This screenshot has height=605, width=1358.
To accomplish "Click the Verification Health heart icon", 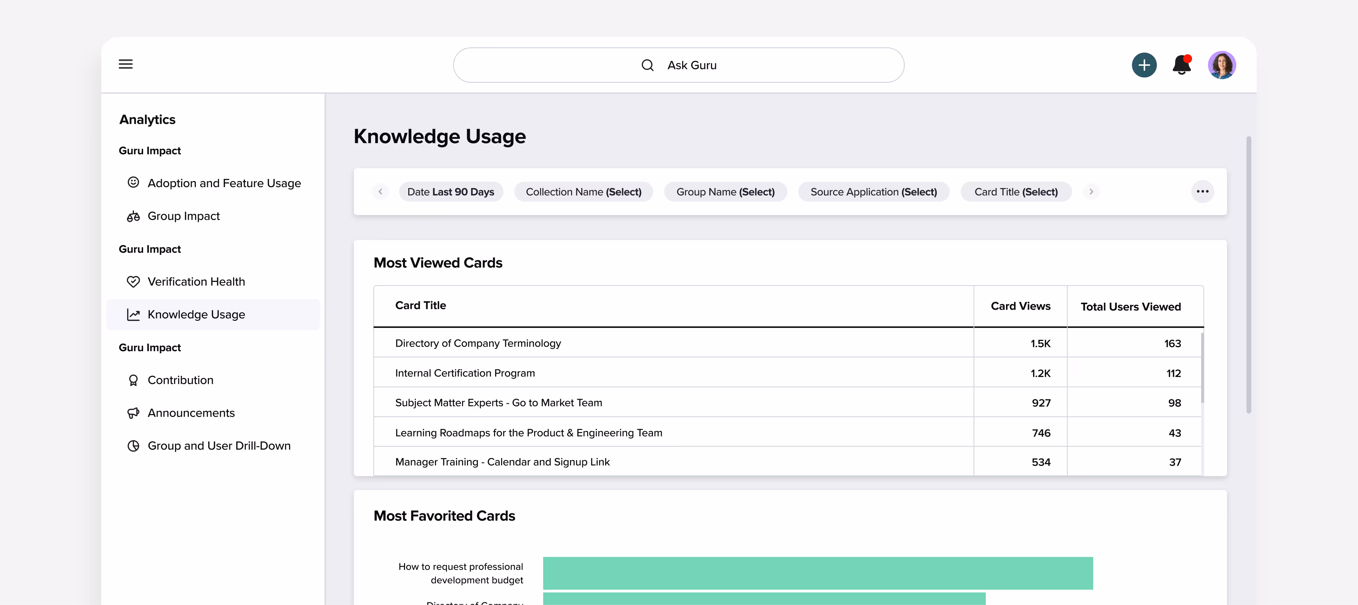I will 133,282.
